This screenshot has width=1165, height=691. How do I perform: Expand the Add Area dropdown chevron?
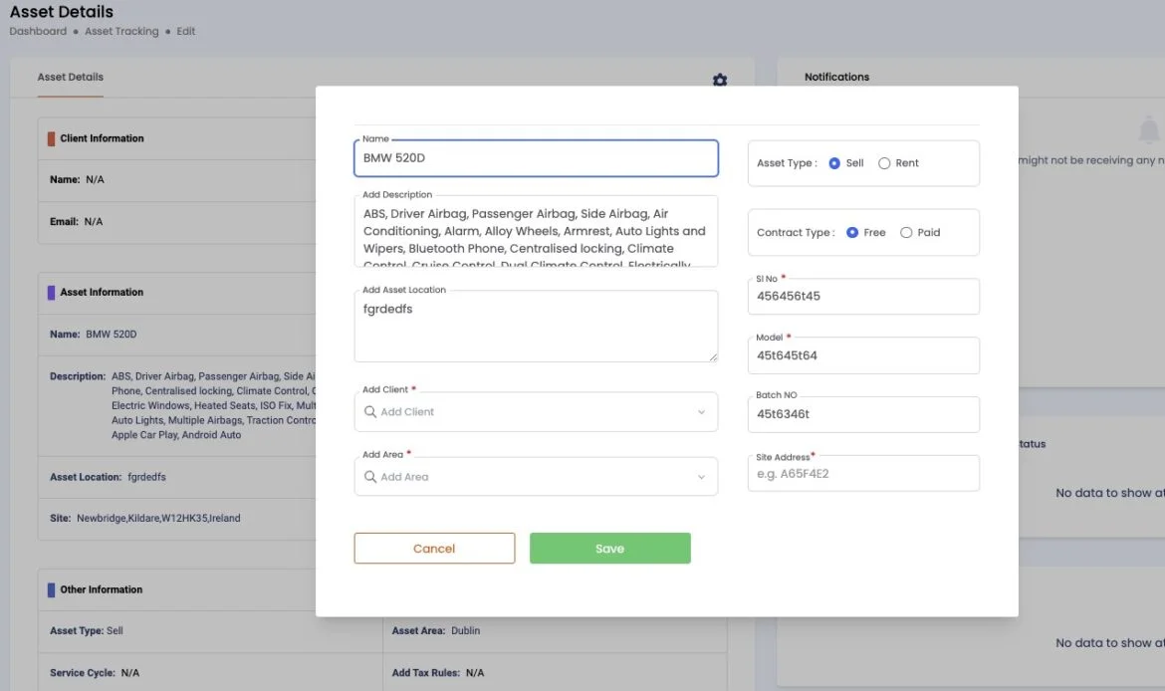point(701,477)
